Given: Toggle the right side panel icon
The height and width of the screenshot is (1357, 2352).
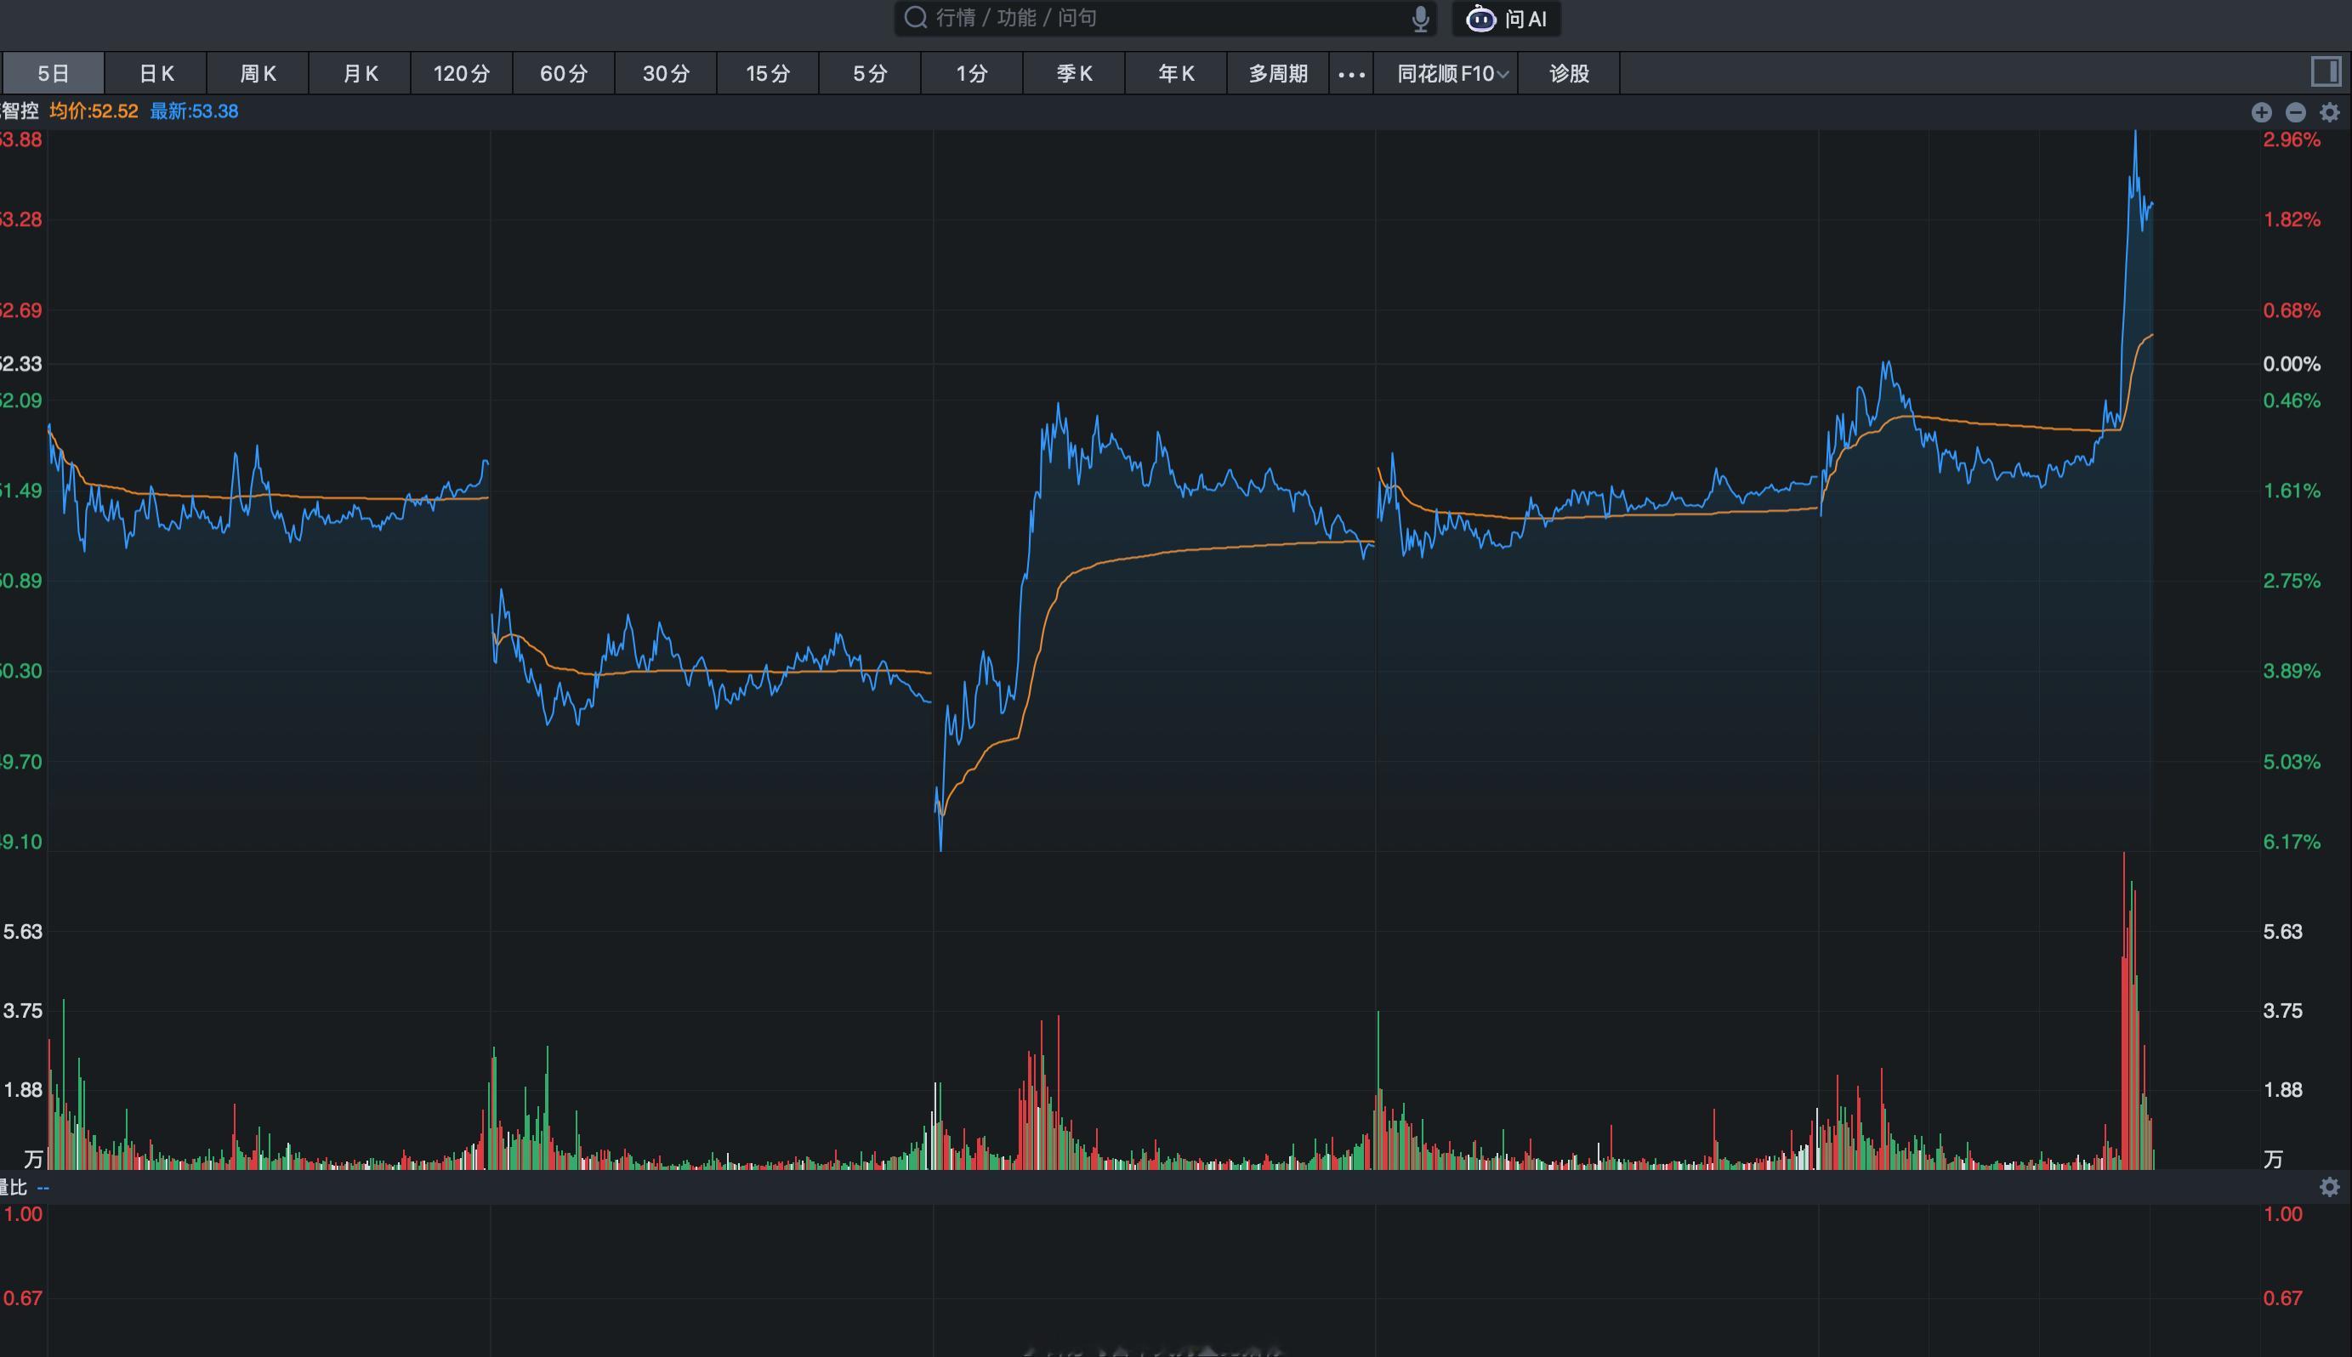Looking at the screenshot, I should [2325, 71].
